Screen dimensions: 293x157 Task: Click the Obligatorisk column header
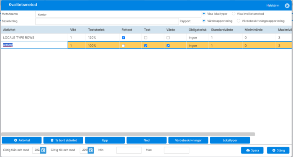[x=198, y=30]
